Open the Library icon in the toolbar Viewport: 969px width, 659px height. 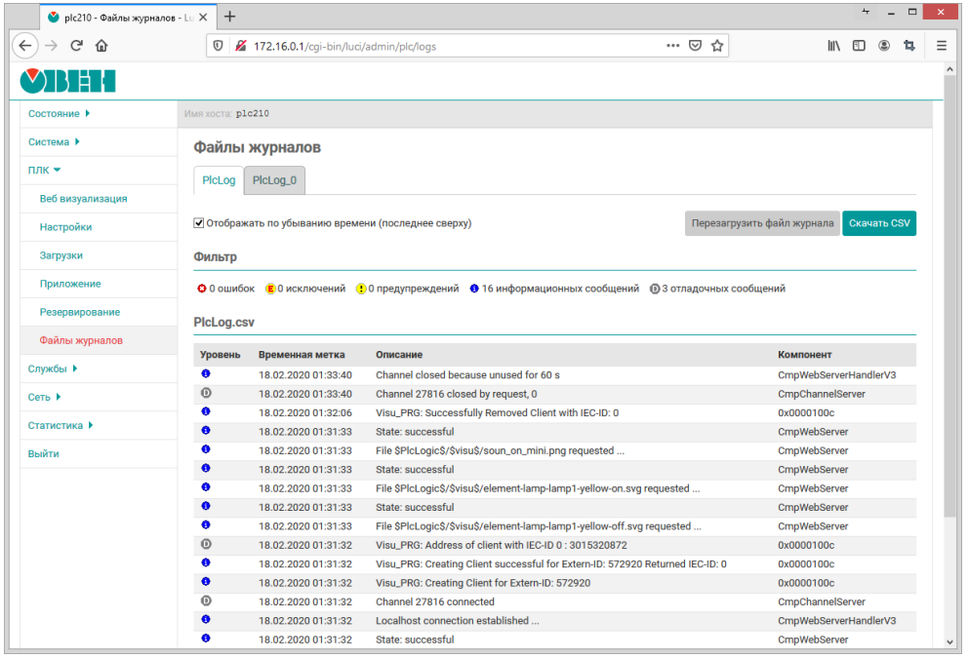pos(834,46)
